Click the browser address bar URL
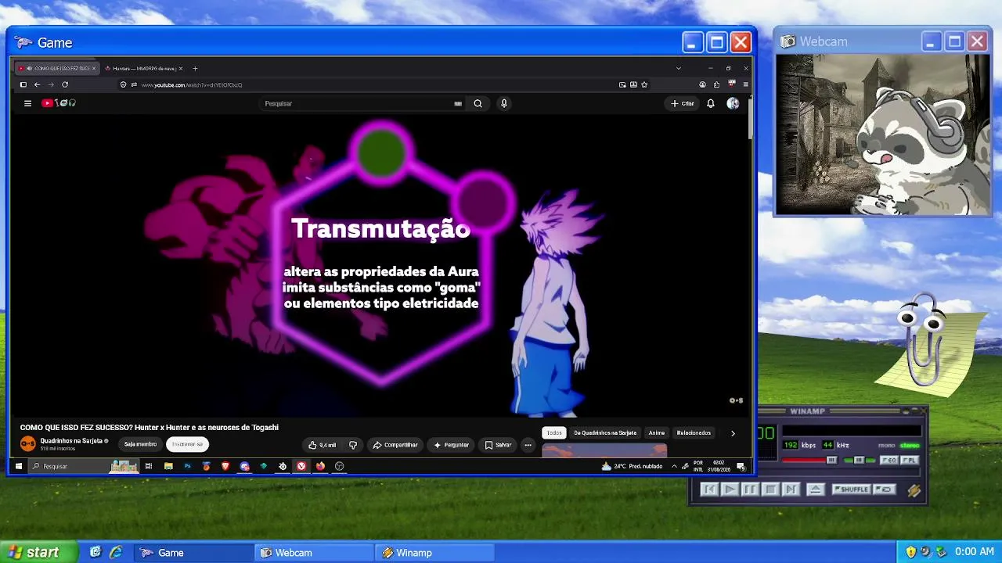1002x563 pixels. (x=192, y=84)
